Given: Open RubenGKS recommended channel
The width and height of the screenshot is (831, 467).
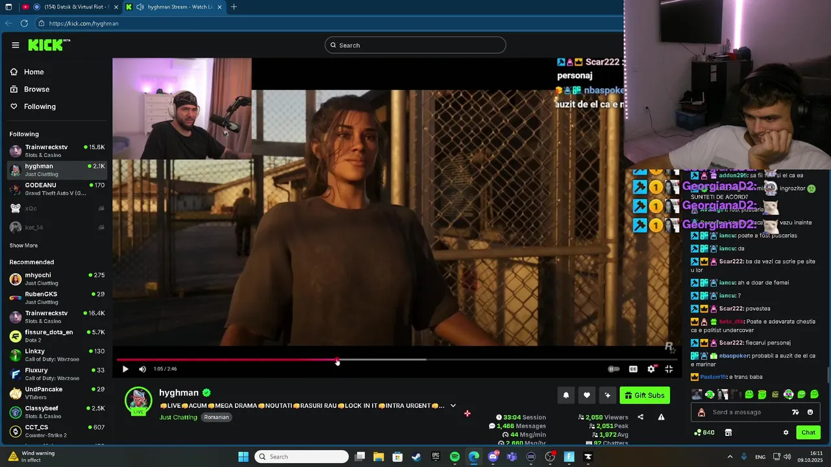Looking at the screenshot, I should click(57, 298).
